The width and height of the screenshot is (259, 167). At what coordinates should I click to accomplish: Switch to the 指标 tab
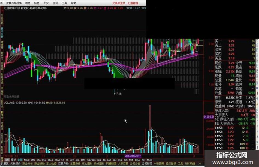click(7, 160)
